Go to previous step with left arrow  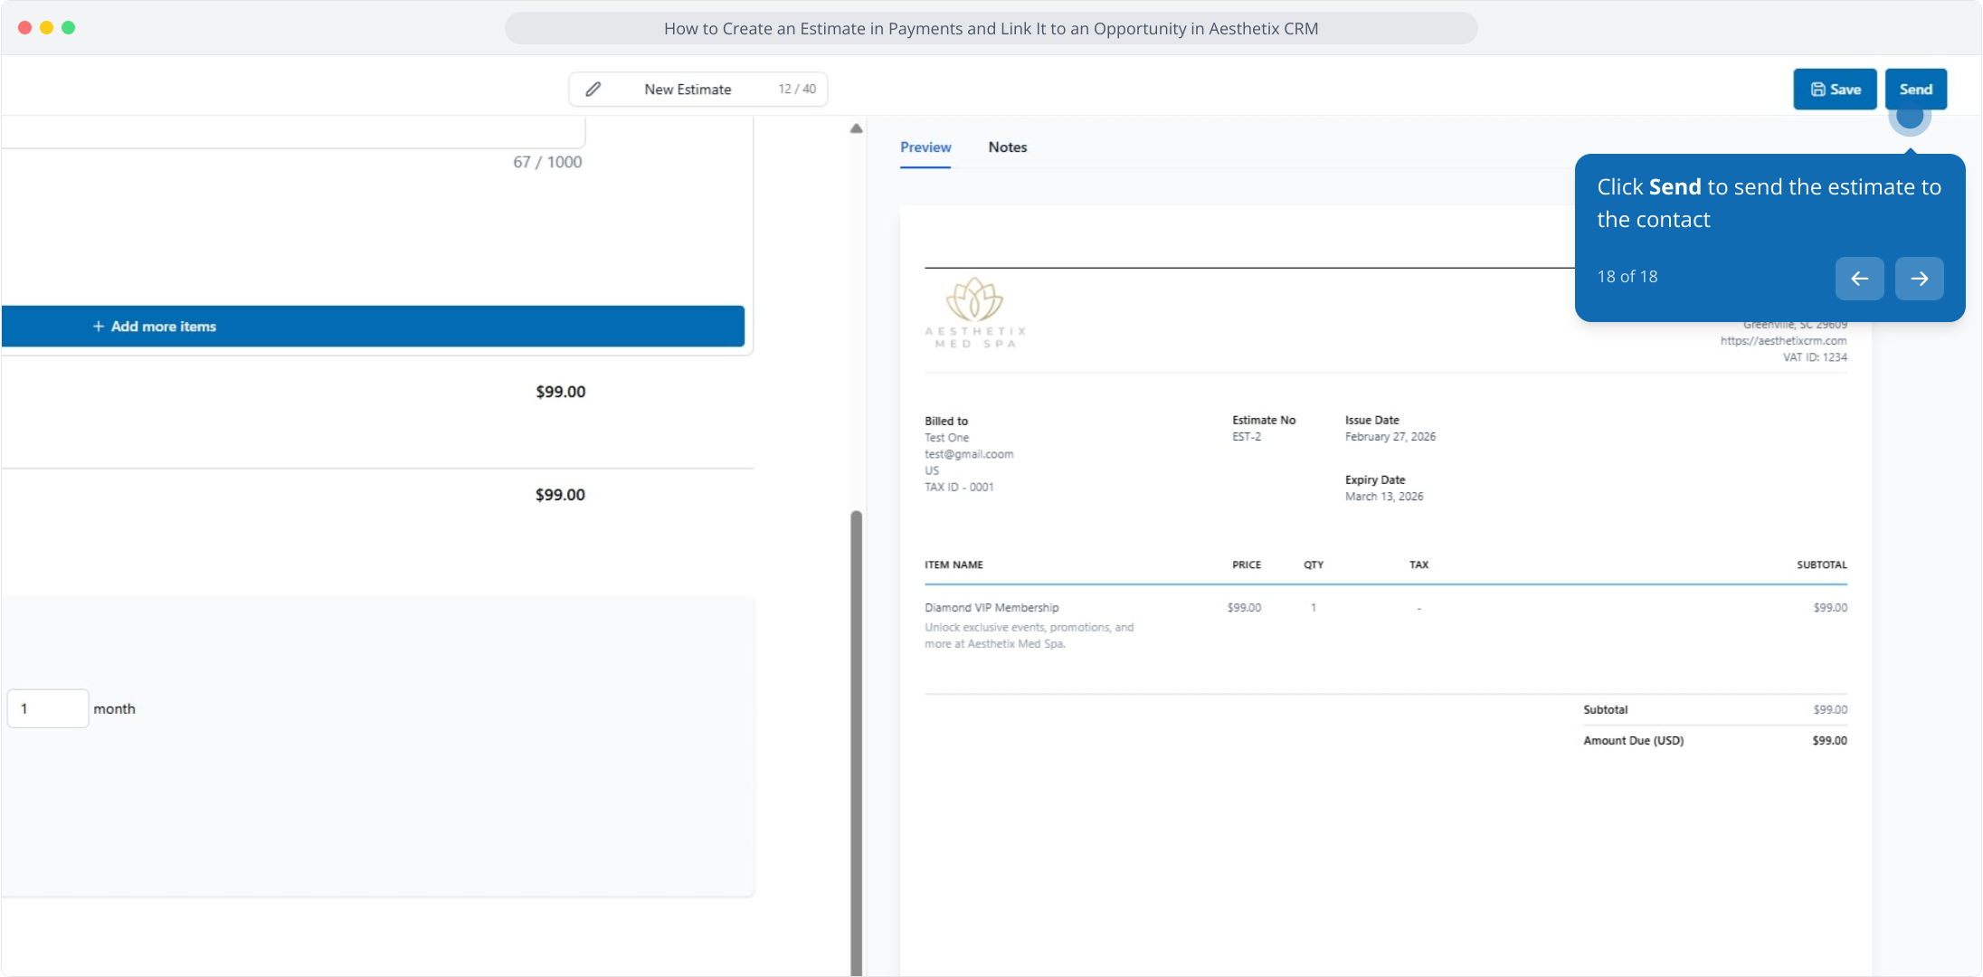[x=1859, y=278]
